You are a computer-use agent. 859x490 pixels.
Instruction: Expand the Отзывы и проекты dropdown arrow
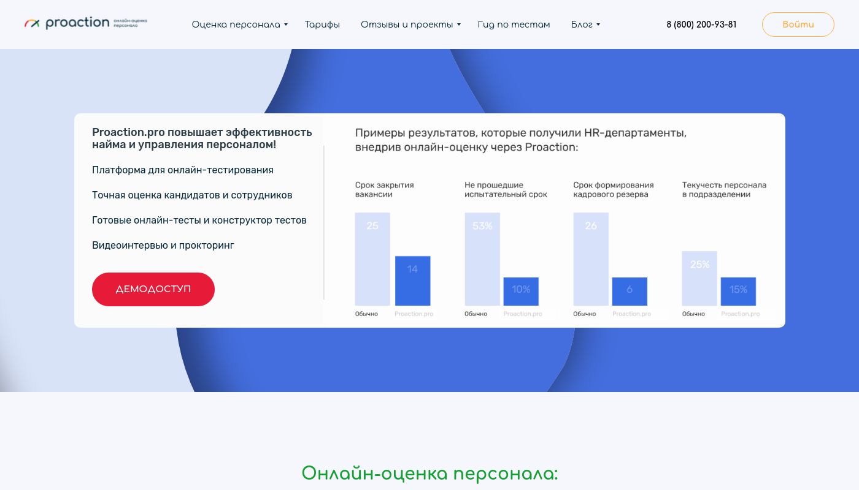pyautogui.click(x=459, y=24)
